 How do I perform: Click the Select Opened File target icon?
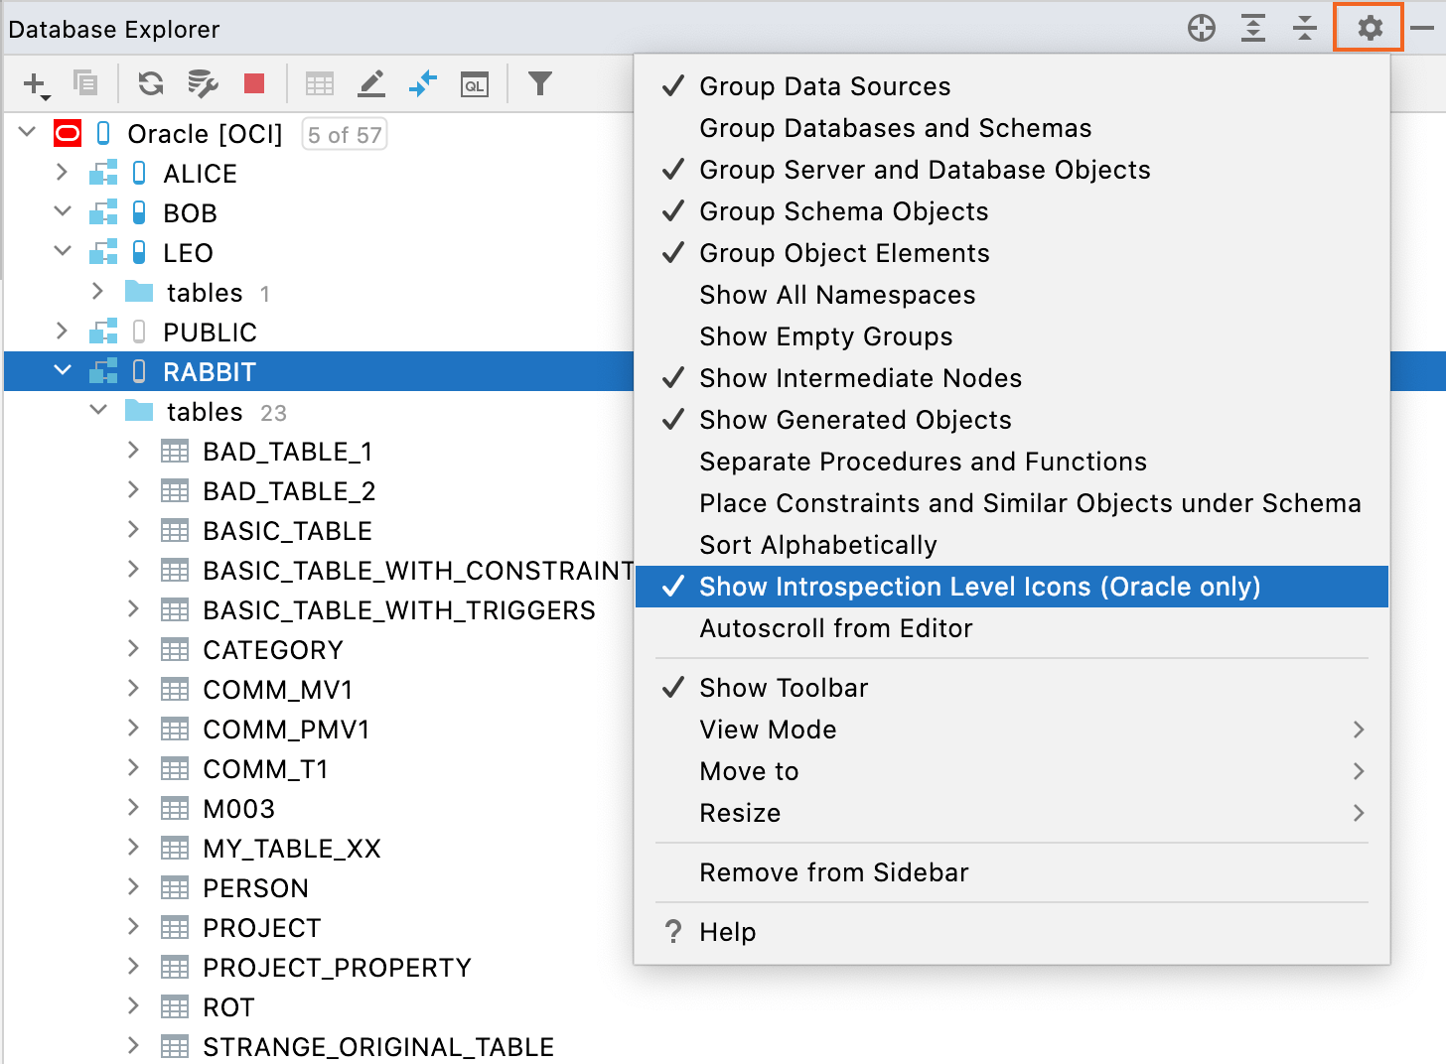point(1202,28)
